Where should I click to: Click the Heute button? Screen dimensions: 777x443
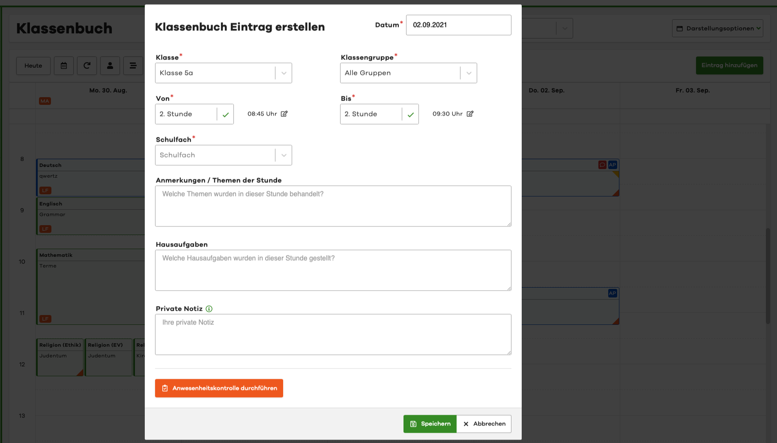[33, 65]
